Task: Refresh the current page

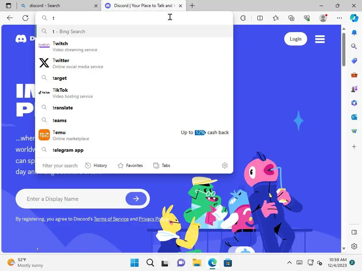Action: pos(25,18)
